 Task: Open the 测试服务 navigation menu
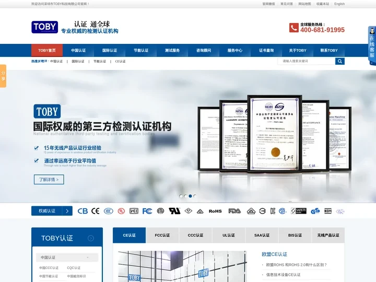(x=172, y=50)
